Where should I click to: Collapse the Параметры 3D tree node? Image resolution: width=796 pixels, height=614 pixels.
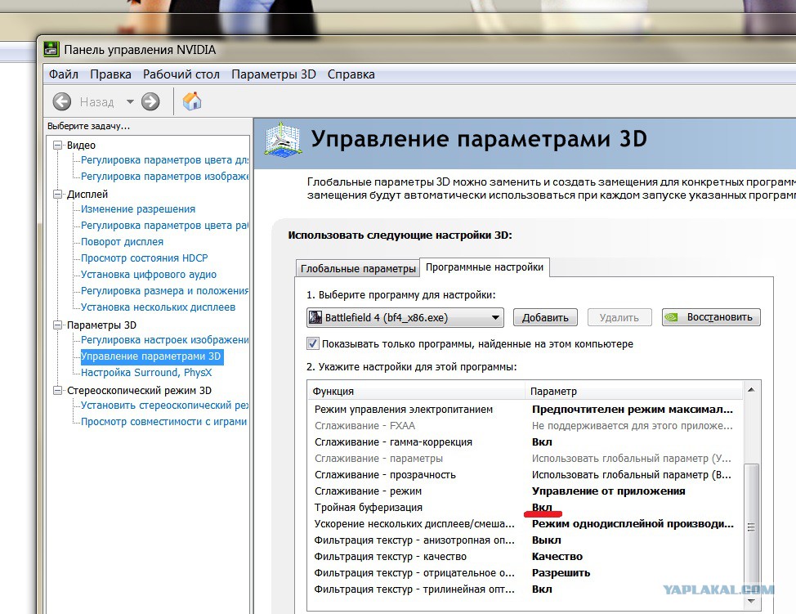pos(58,325)
